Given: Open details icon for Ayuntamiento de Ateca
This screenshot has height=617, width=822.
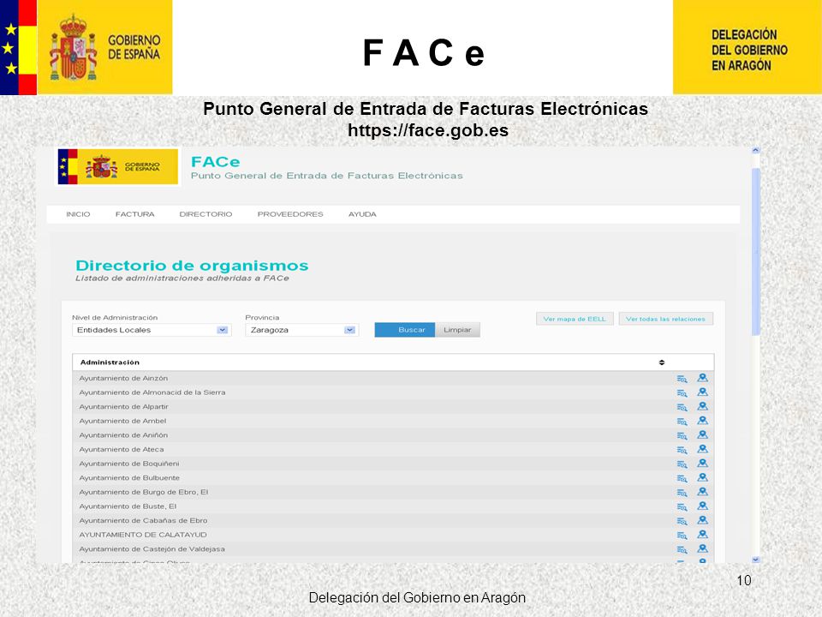Looking at the screenshot, I should coord(682,450).
